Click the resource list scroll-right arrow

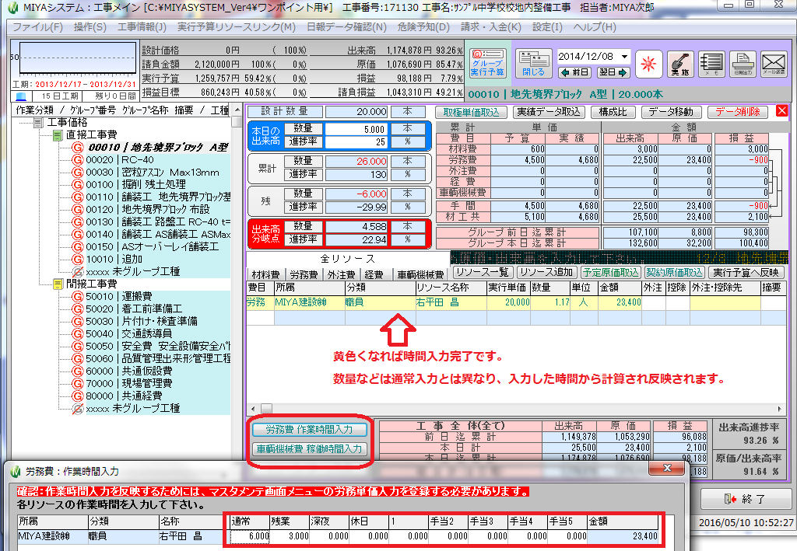[779, 409]
